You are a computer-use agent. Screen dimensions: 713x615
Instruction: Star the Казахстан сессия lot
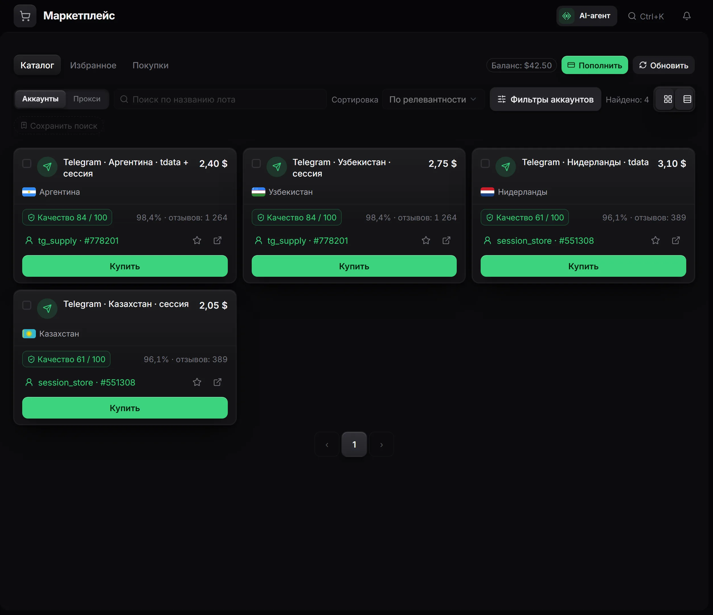[197, 382]
